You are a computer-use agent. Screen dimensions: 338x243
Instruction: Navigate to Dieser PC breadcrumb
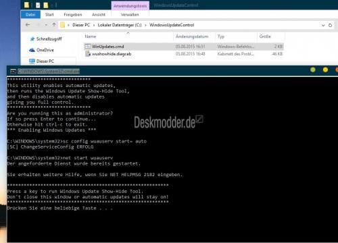tap(81, 25)
